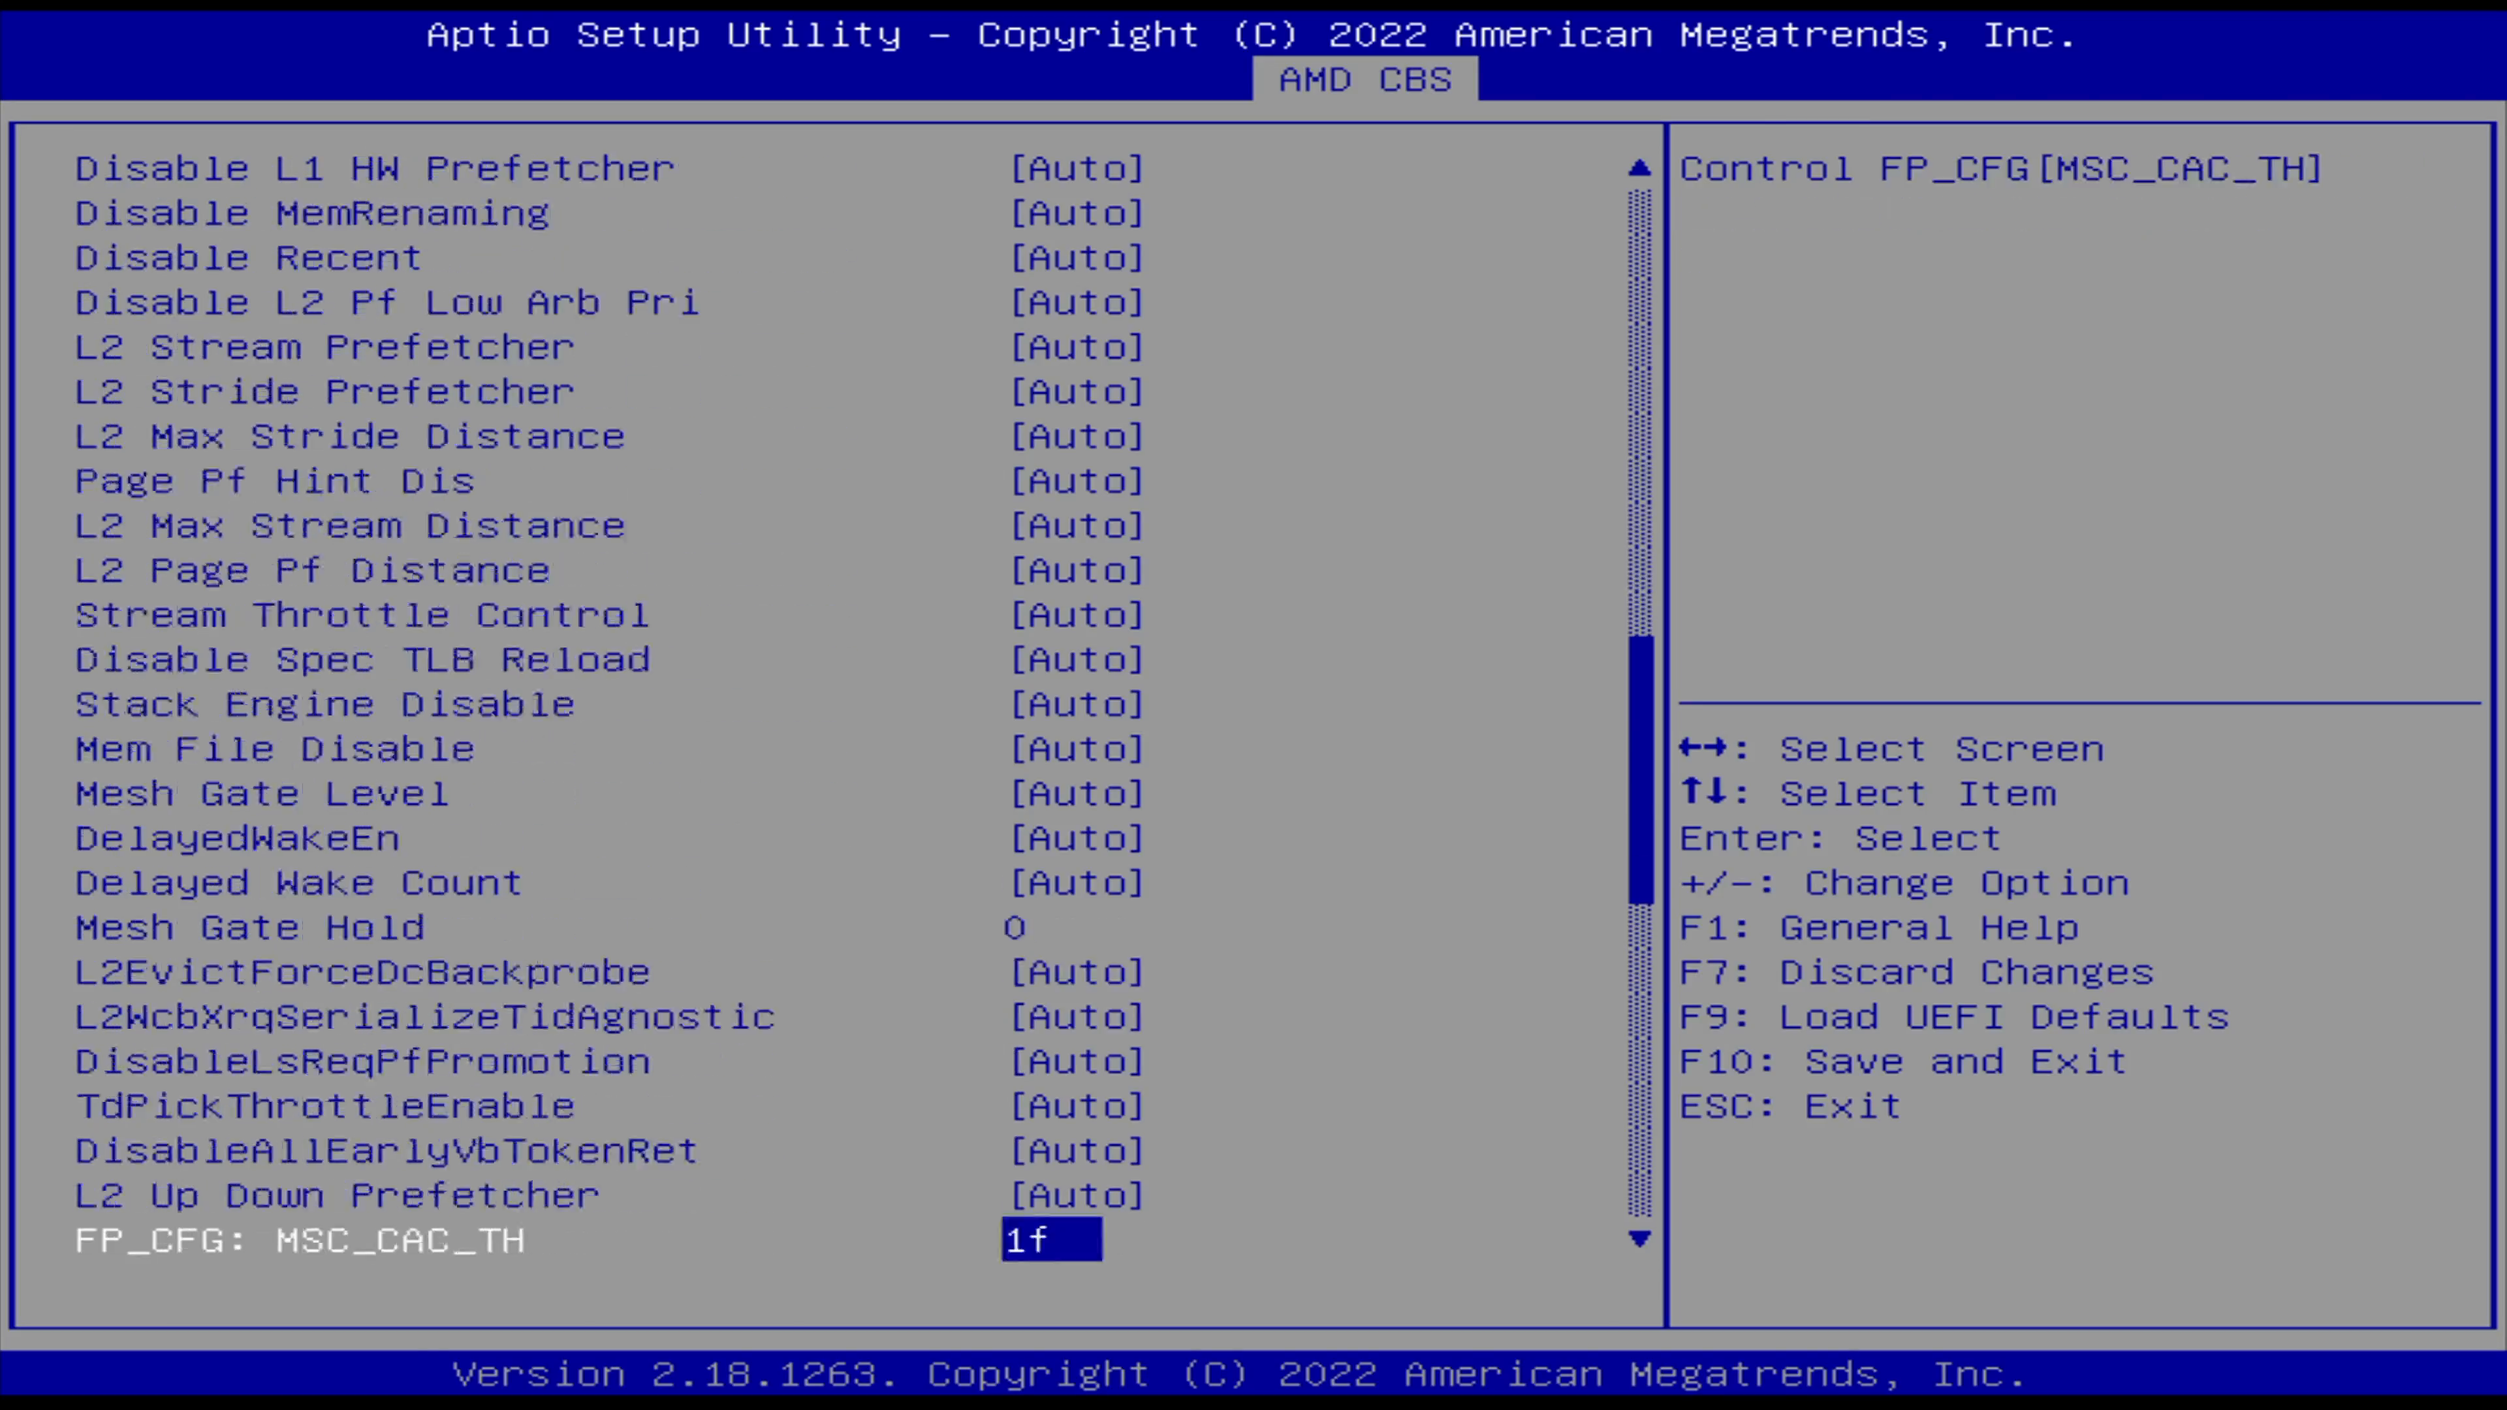Select the Delayed Wake Count label
2507x1410 pixels.
(300, 885)
